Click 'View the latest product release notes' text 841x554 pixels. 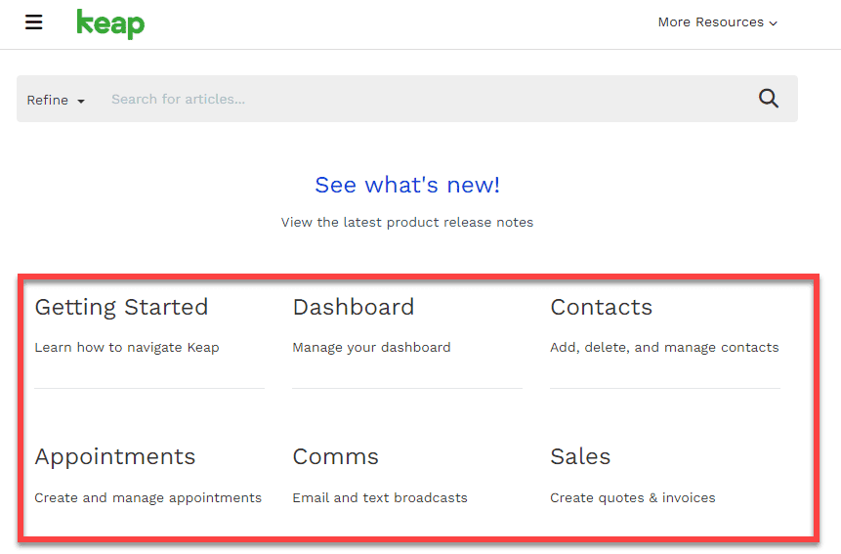point(407,223)
